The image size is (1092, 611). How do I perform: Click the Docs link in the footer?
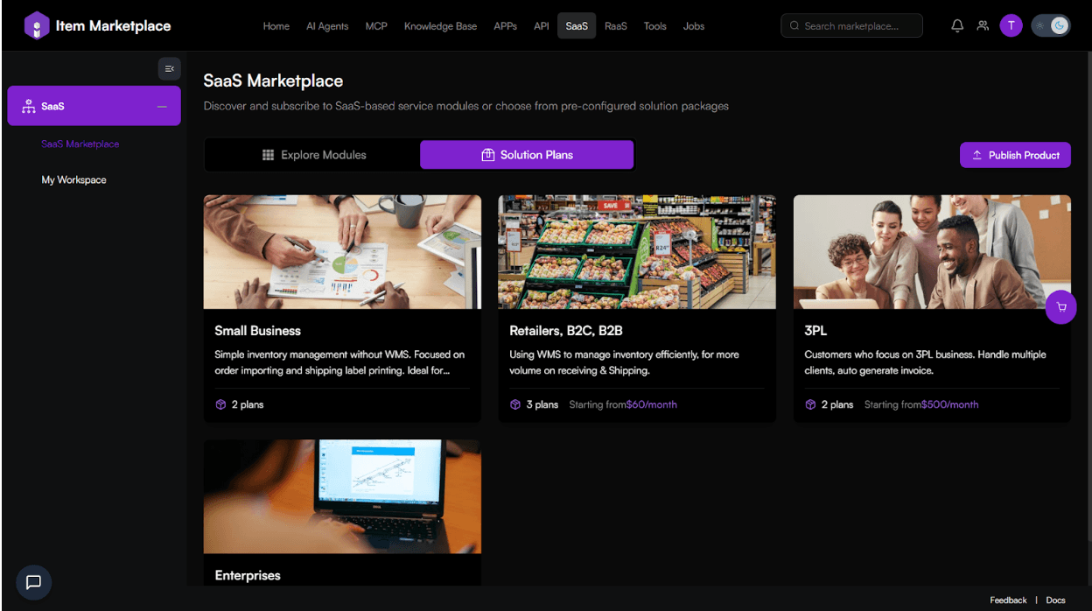coord(1055,600)
